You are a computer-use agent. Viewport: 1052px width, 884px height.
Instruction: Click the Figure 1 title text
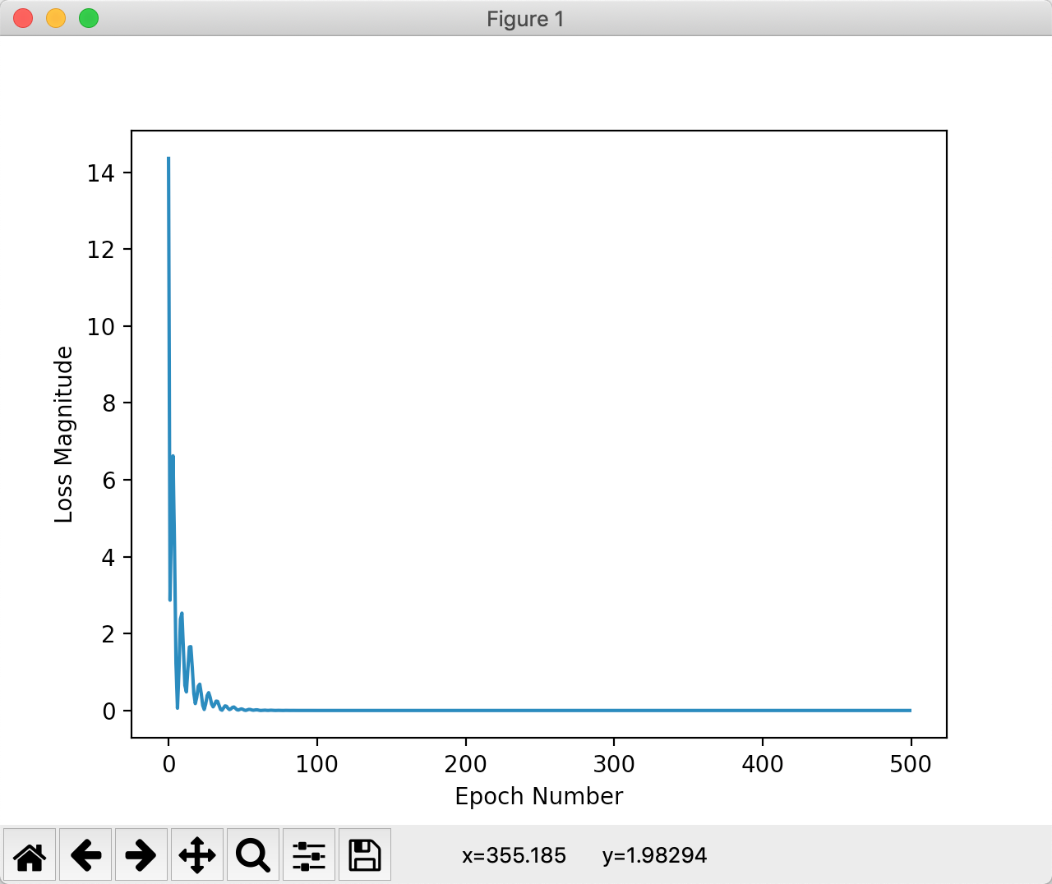(525, 19)
